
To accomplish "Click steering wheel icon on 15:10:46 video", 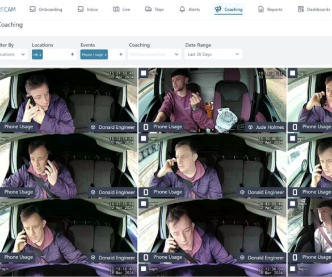I will click(242, 192).
